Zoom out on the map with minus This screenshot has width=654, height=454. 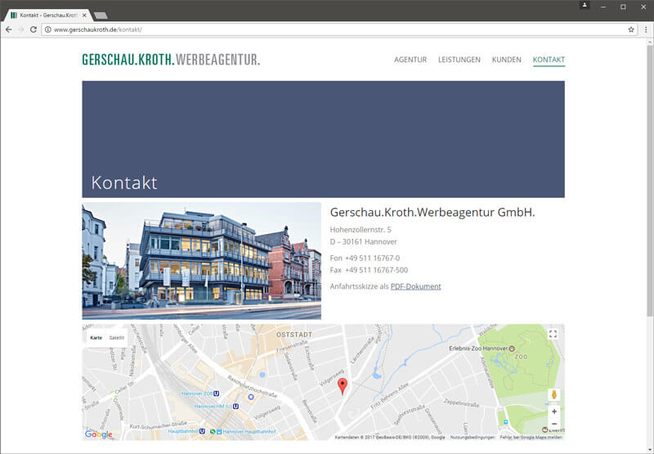pos(554,424)
